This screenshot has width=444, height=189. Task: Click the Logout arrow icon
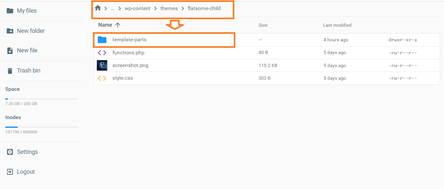(10, 172)
